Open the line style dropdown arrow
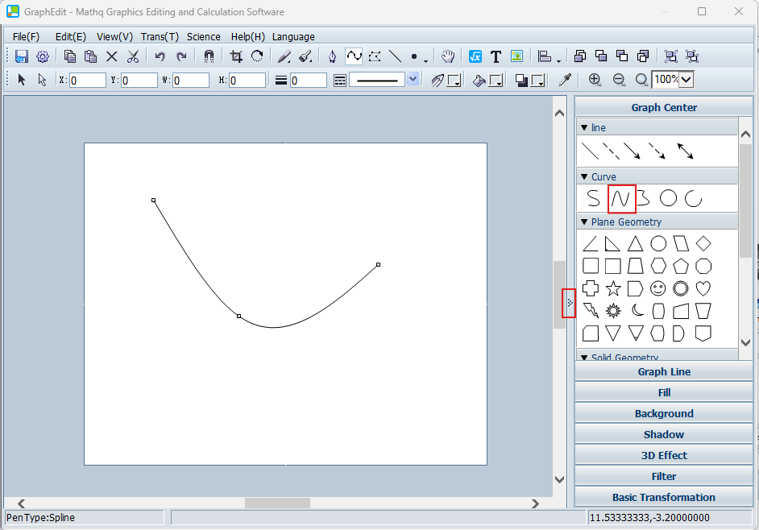 413,79
